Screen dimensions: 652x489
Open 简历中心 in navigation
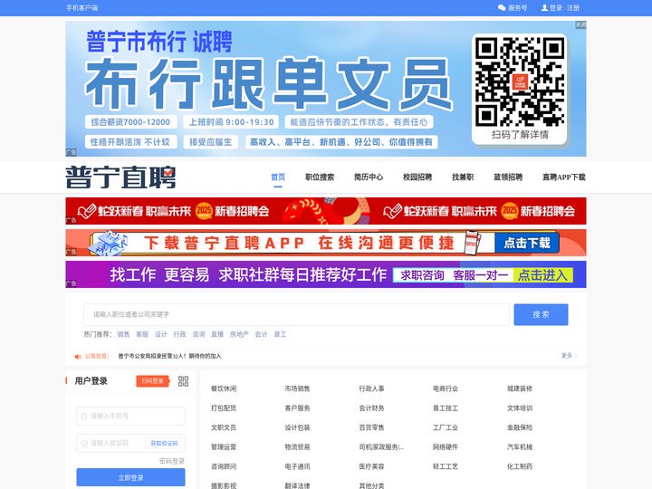[x=369, y=177]
